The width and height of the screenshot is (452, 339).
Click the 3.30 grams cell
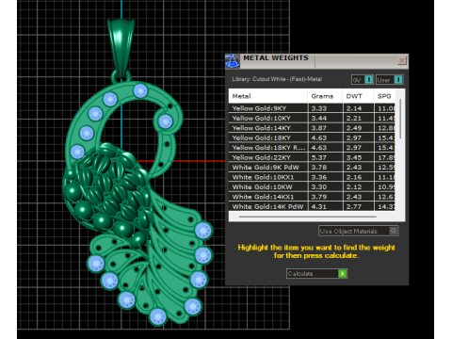325,186
